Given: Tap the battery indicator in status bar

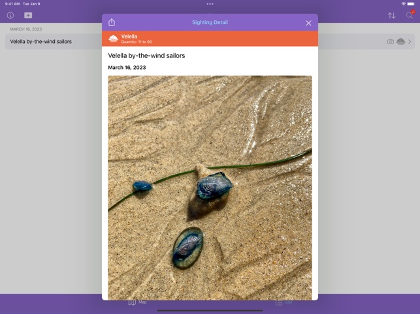Looking at the screenshot, I should pyautogui.click(x=412, y=4).
